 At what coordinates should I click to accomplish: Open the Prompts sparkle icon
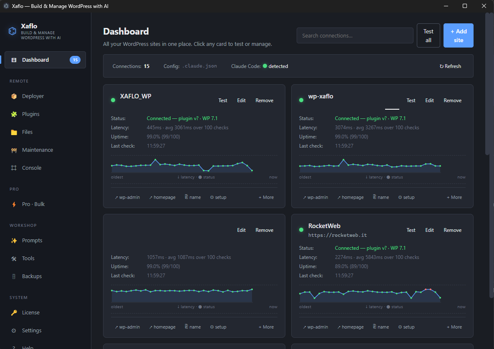tap(14, 240)
